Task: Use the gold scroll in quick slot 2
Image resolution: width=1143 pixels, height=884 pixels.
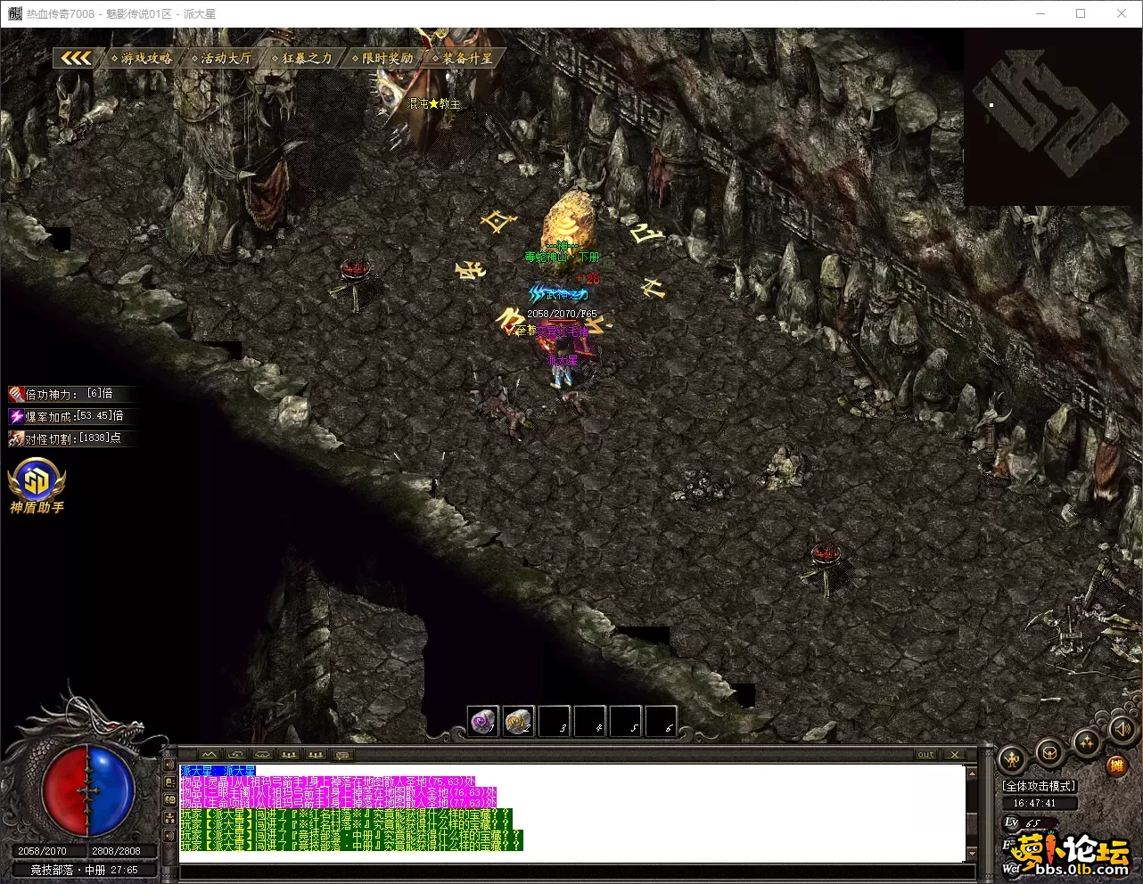Action: pyautogui.click(x=519, y=721)
